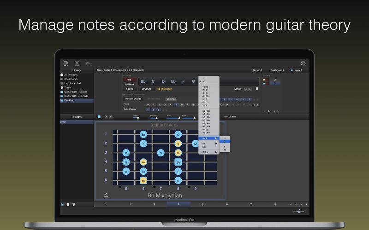Choose Del in context menu

(x=209, y=147)
